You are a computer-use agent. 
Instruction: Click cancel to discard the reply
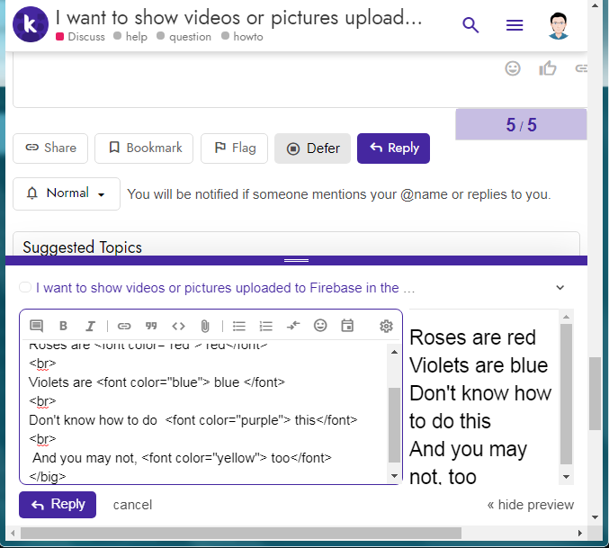click(132, 505)
